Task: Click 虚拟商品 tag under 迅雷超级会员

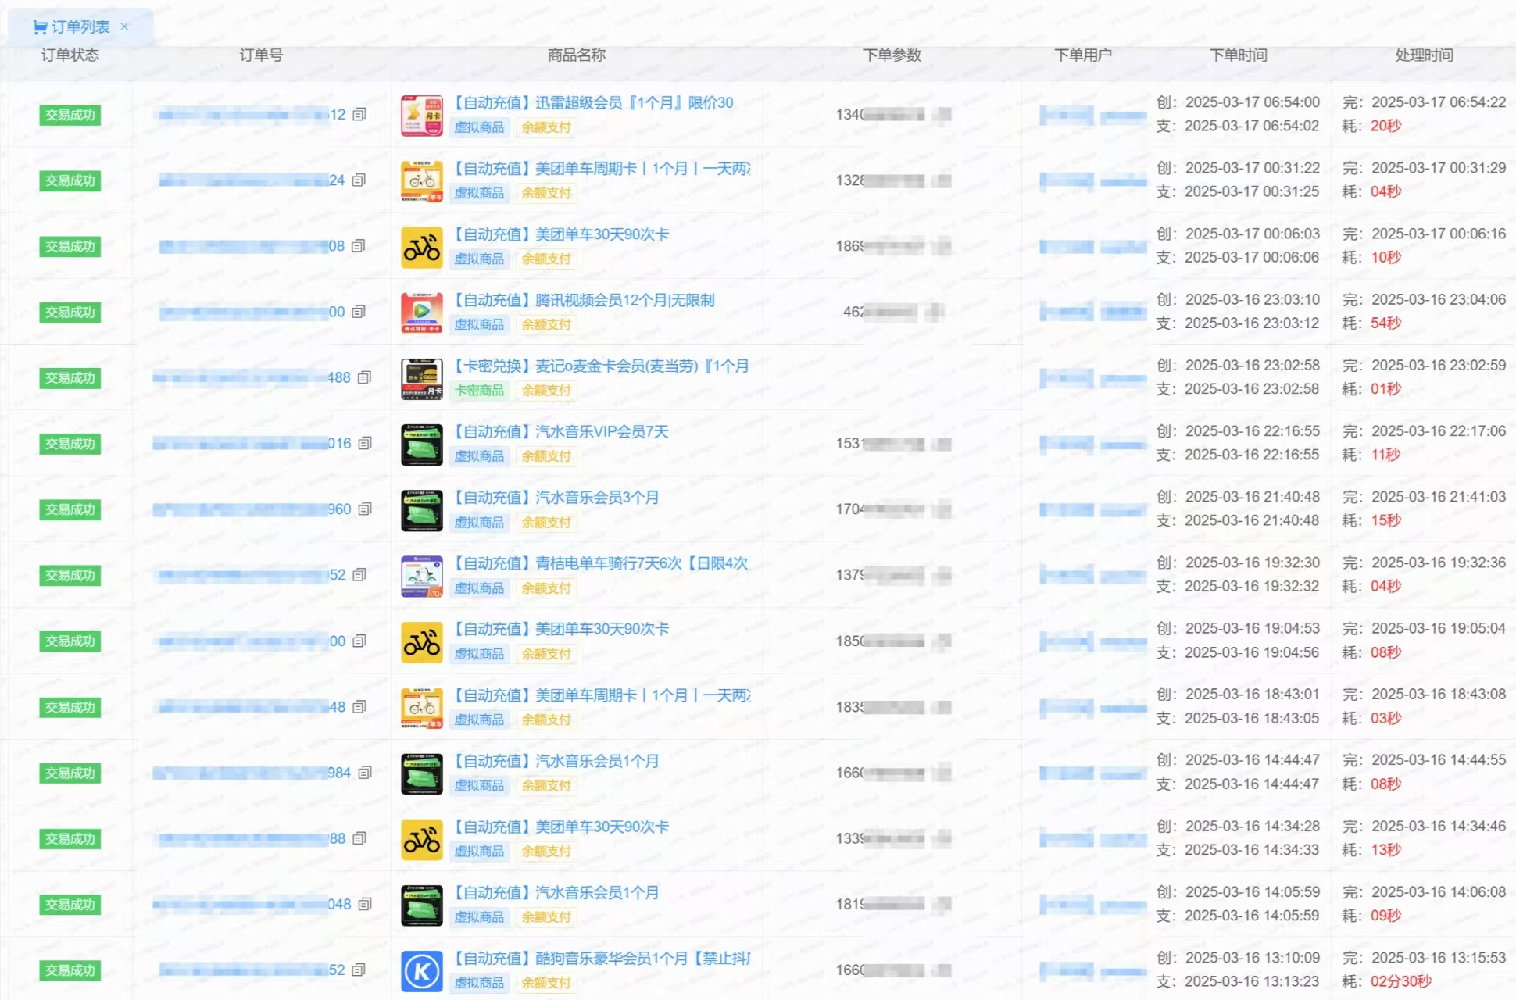Action: click(x=480, y=127)
